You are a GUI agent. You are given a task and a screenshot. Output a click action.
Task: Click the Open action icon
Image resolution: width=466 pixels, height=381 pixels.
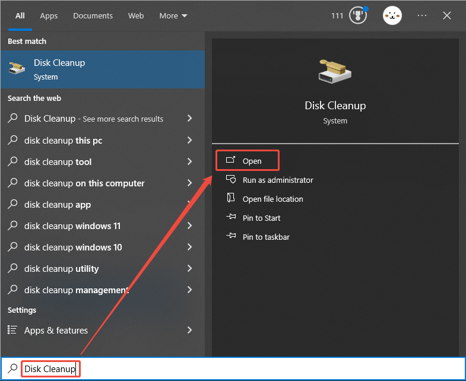230,160
